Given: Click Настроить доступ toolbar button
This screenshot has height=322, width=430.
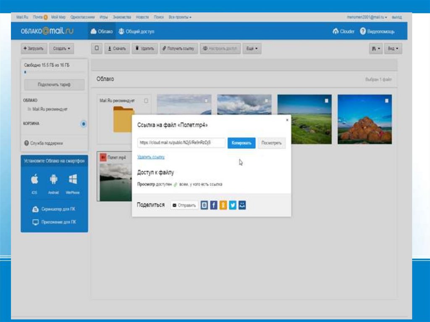Looking at the screenshot, I should pos(220,49).
